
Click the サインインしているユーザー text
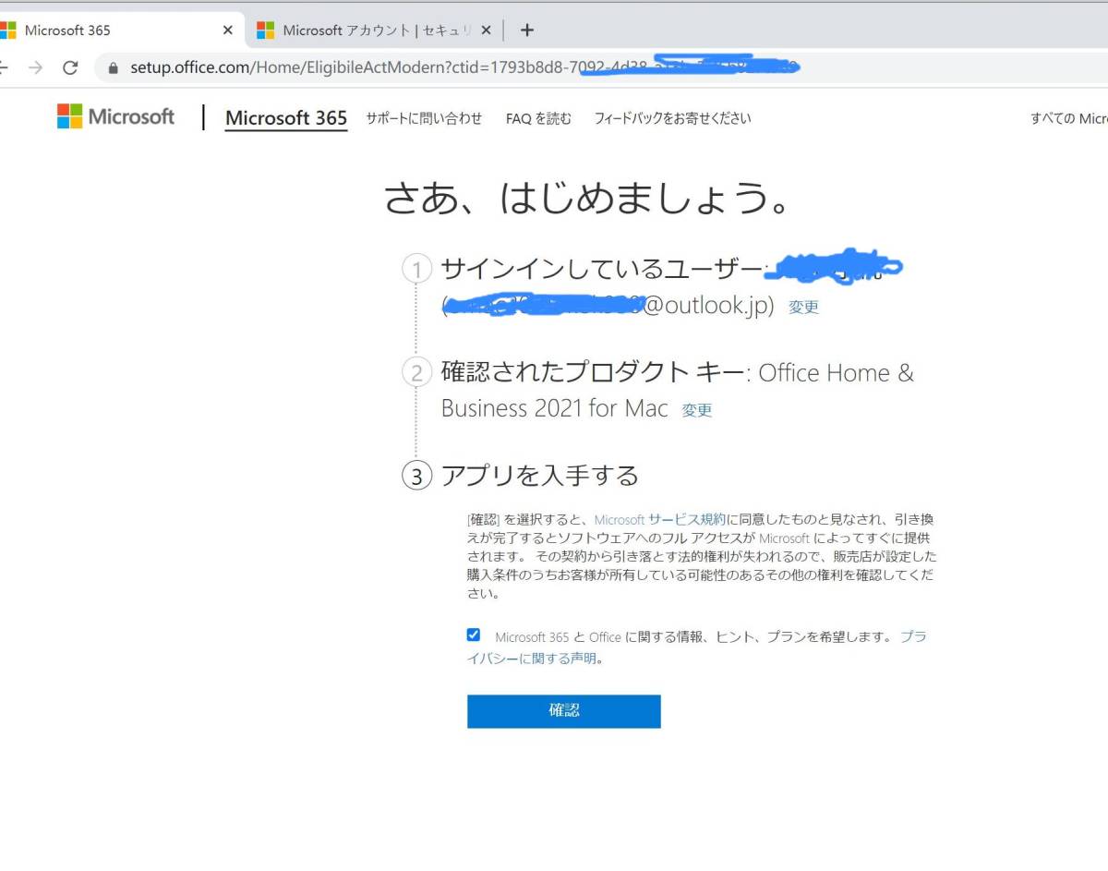[601, 269]
